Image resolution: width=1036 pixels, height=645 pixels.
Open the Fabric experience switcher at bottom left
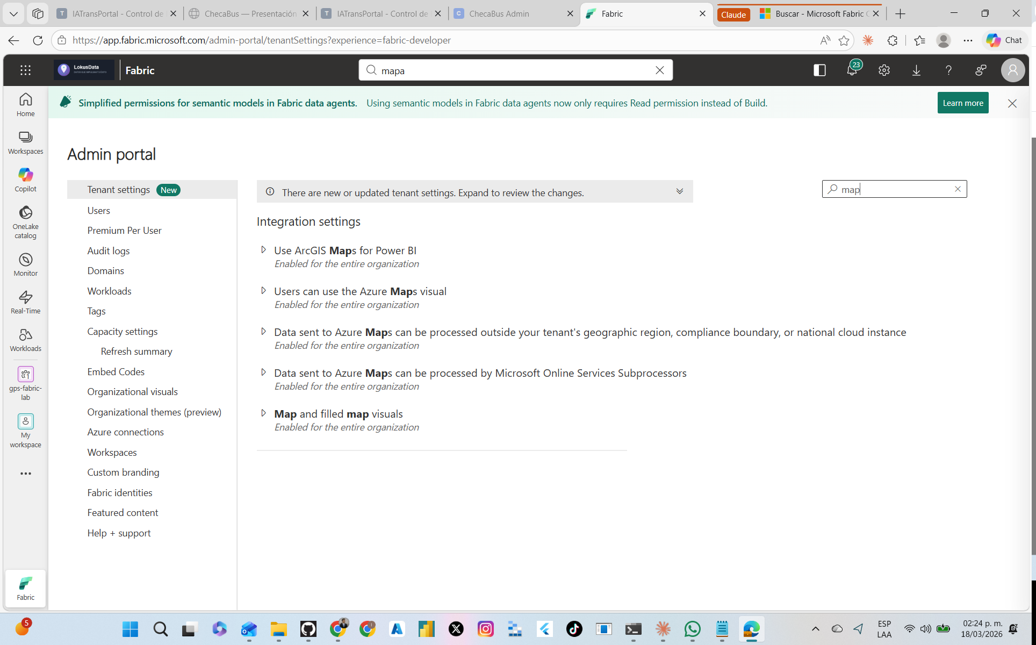[25, 589]
